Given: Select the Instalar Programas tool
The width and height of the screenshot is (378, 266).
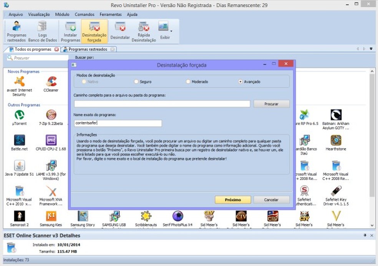Looking at the screenshot, I should coord(70,30).
